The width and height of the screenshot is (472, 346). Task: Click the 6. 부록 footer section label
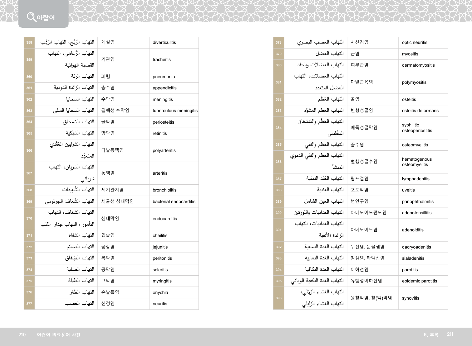[431, 335]
